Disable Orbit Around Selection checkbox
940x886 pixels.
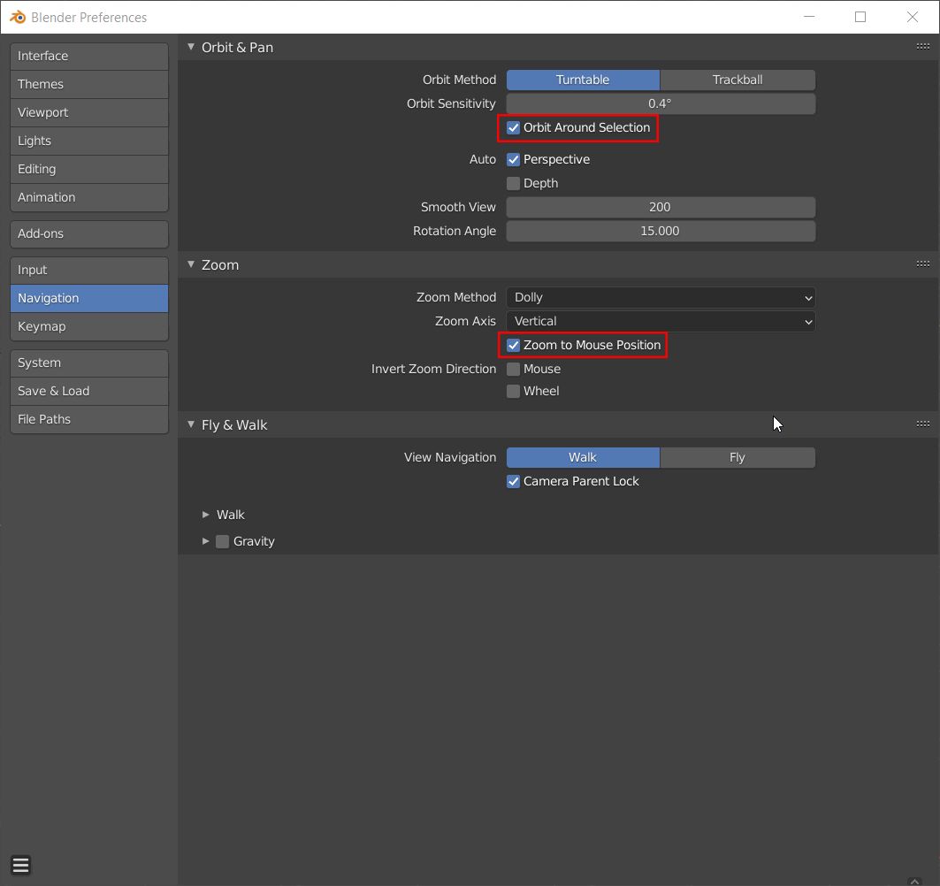tap(513, 127)
